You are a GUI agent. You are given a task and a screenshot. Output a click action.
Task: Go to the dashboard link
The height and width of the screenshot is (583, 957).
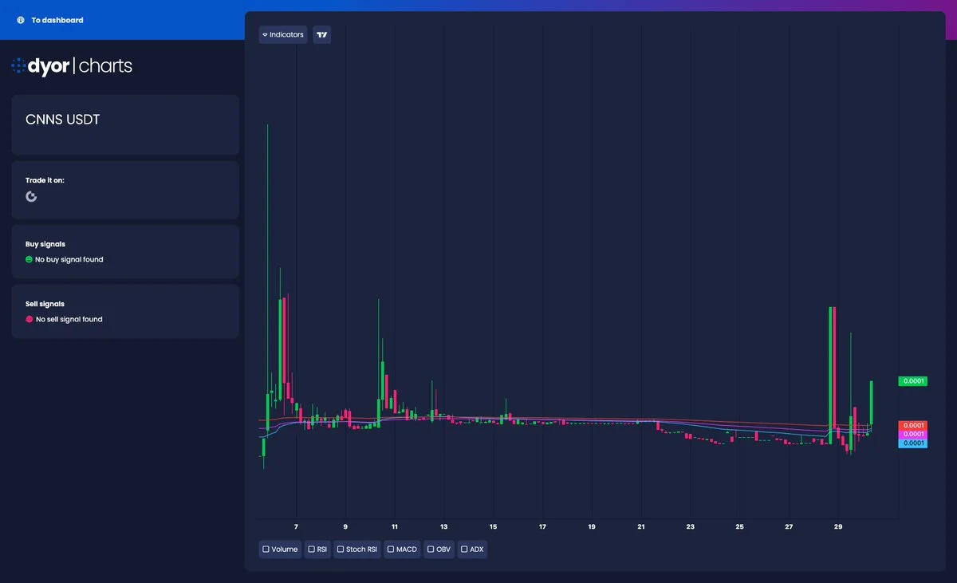57,20
